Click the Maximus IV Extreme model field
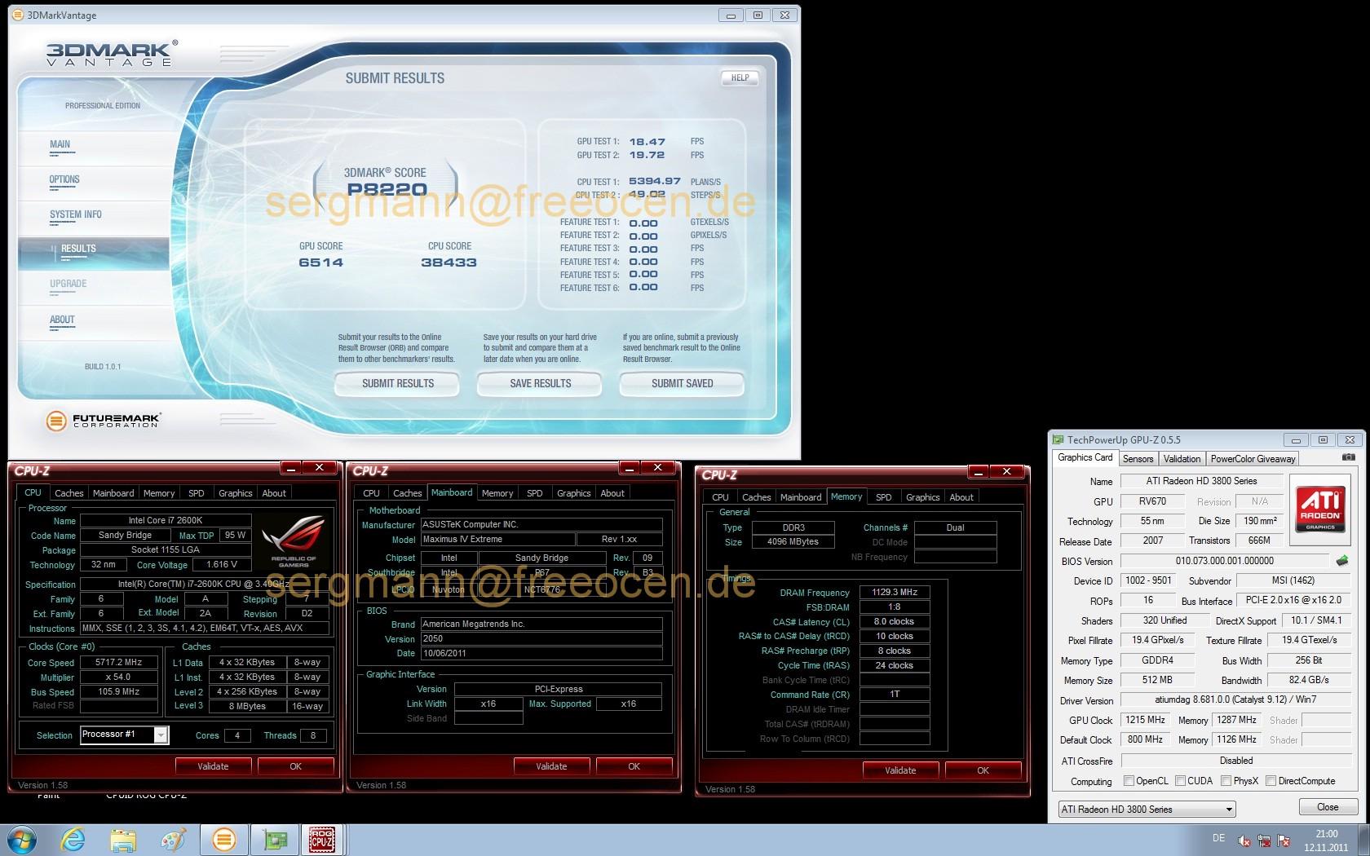The height and width of the screenshot is (856, 1370). point(497,540)
